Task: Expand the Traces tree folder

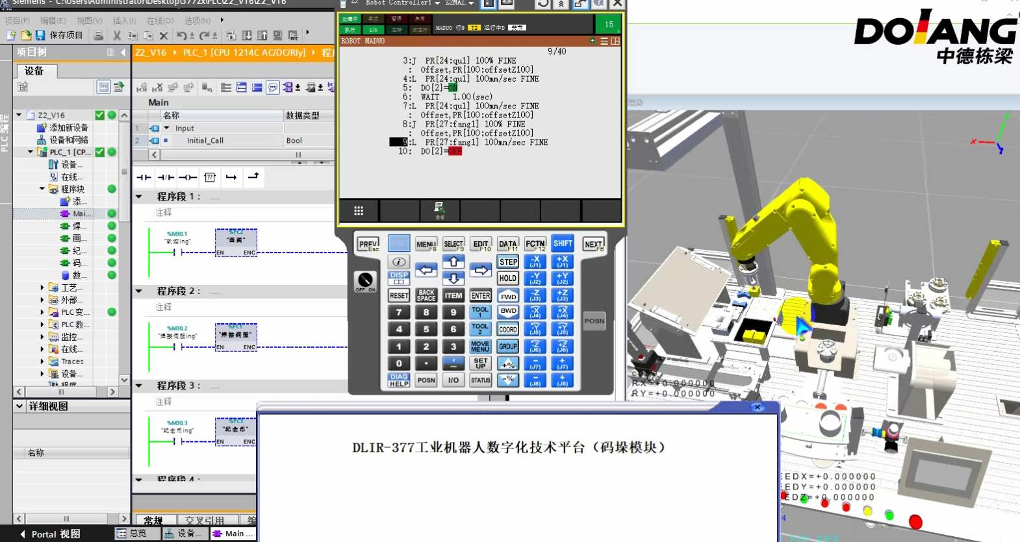Action: click(x=42, y=362)
